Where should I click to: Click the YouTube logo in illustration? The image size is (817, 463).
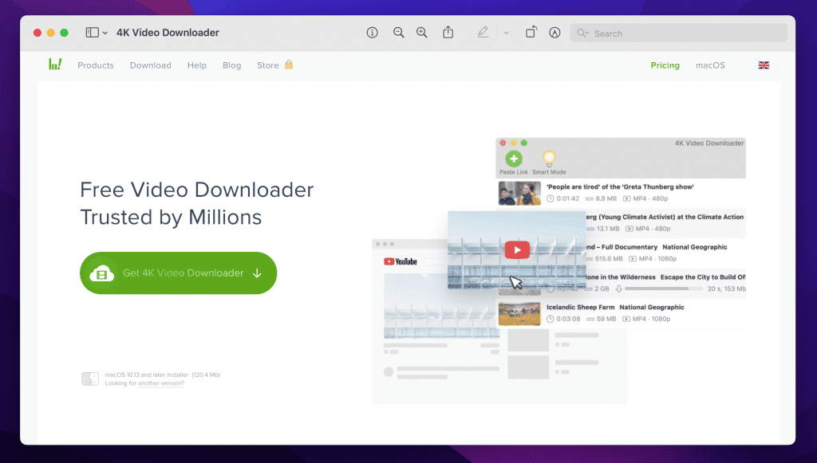point(401,261)
